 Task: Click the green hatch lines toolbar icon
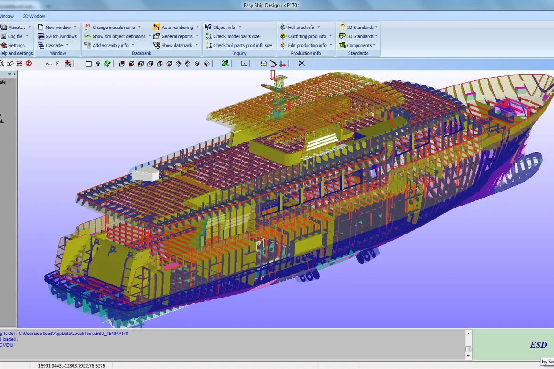click(108, 64)
